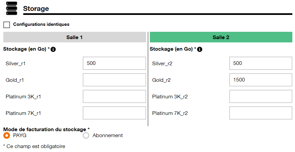Image resolution: width=295 pixels, height=152 pixels.
Task: Click the Abonnement label text
Action: pos(108,135)
